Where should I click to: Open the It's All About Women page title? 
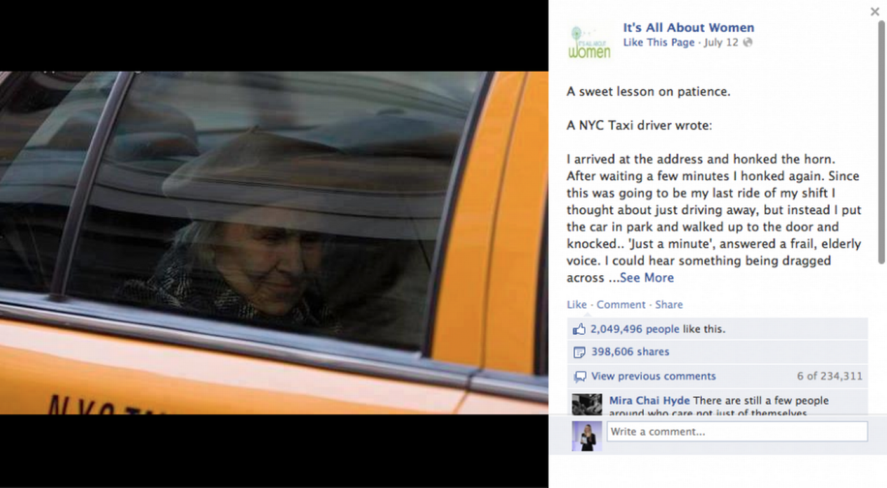click(688, 27)
